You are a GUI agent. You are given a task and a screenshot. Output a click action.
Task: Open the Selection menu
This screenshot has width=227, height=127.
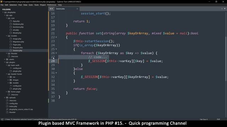[x=13, y=5]
